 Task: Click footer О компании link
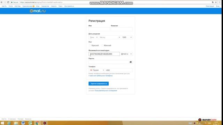[12, 119]
